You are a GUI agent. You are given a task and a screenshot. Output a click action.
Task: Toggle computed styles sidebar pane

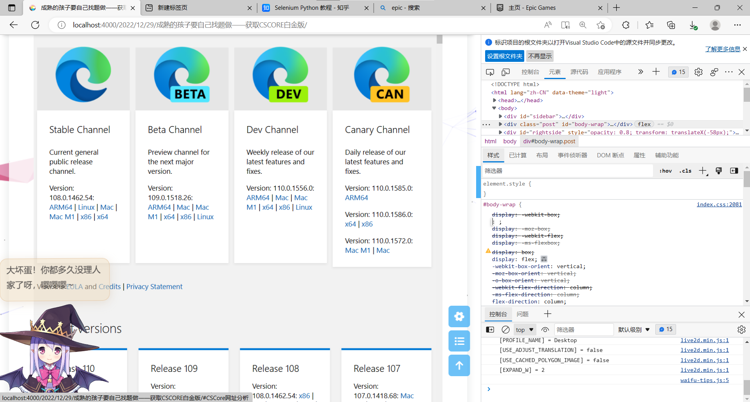point(734,171)
